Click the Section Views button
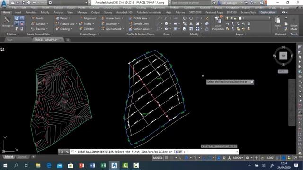 click(140, 29)
